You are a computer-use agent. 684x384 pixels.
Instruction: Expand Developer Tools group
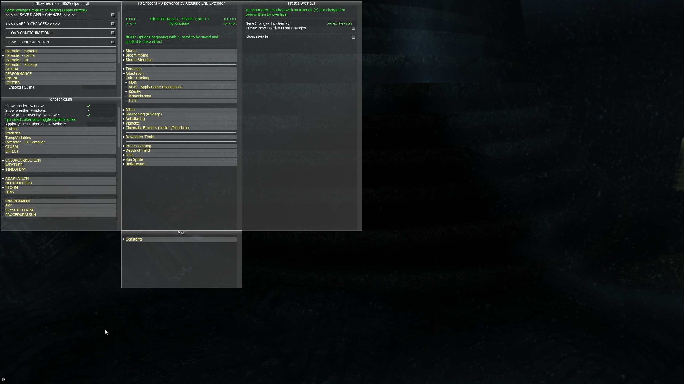pyautogui.click(x=180, y=137)
